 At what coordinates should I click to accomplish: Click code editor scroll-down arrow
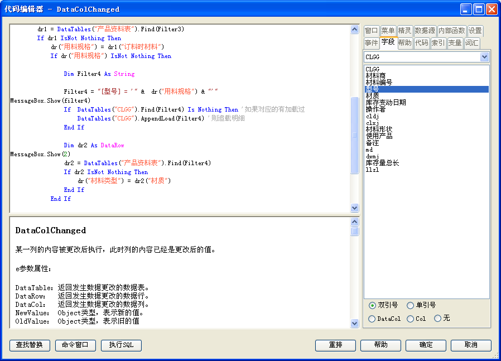tap(354, 208)
